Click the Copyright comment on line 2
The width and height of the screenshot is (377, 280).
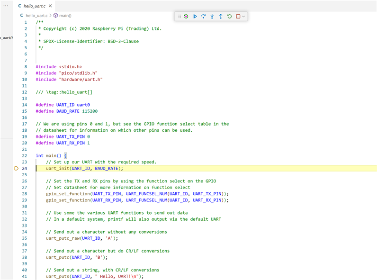100,28
